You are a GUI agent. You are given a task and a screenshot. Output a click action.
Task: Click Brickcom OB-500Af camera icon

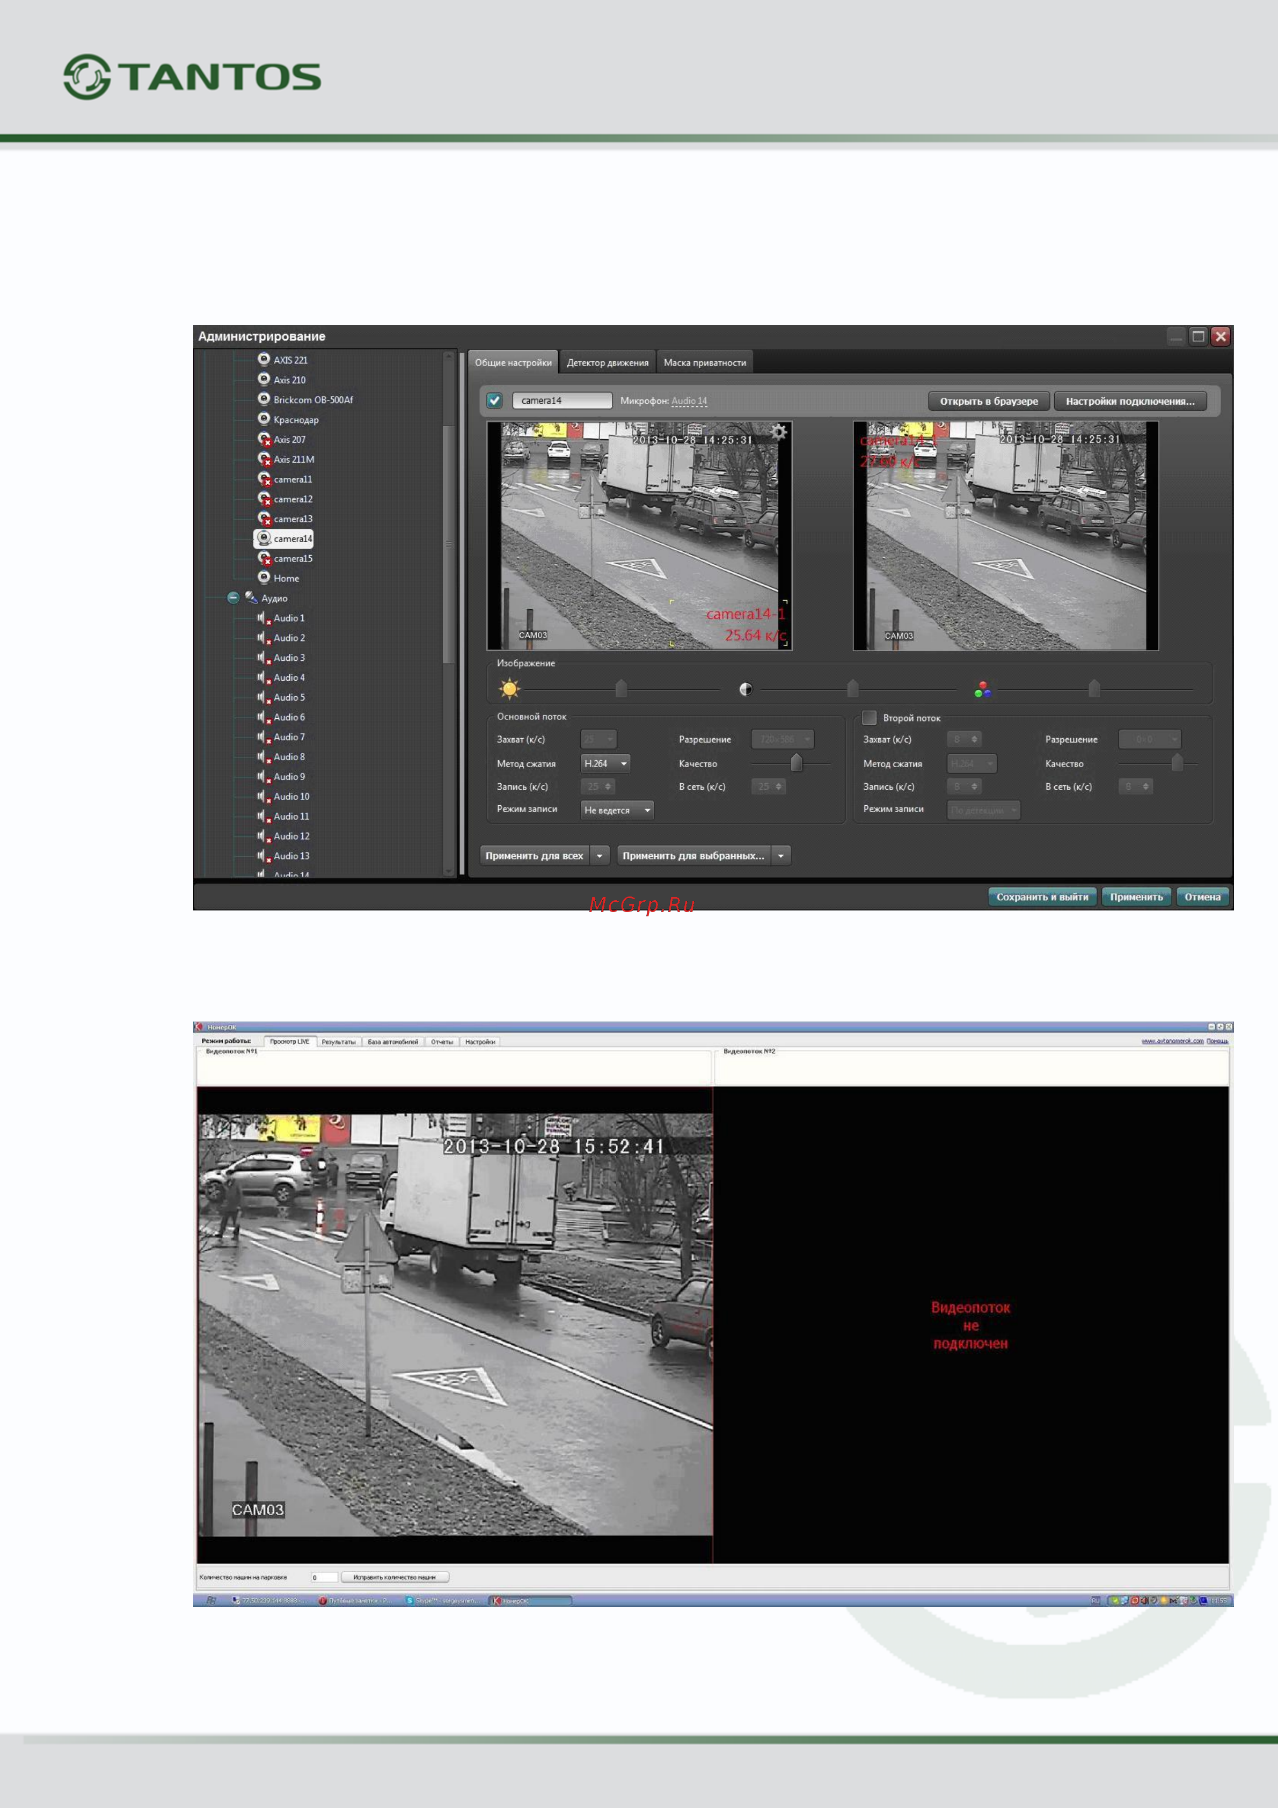264,398
